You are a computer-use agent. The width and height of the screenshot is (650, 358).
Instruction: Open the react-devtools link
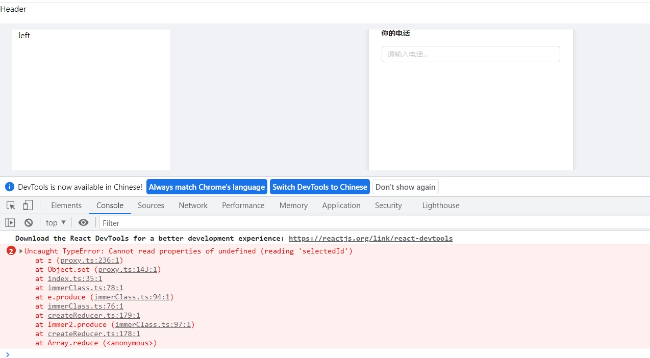point(370,238)
